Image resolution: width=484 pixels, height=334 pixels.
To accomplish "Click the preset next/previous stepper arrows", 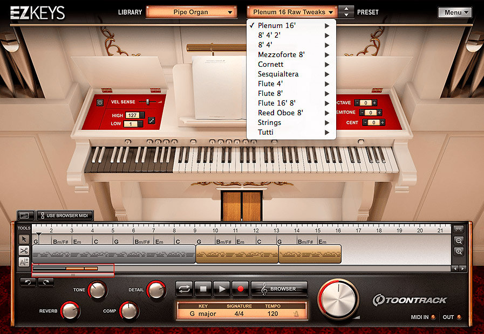I will click(346, 12).
